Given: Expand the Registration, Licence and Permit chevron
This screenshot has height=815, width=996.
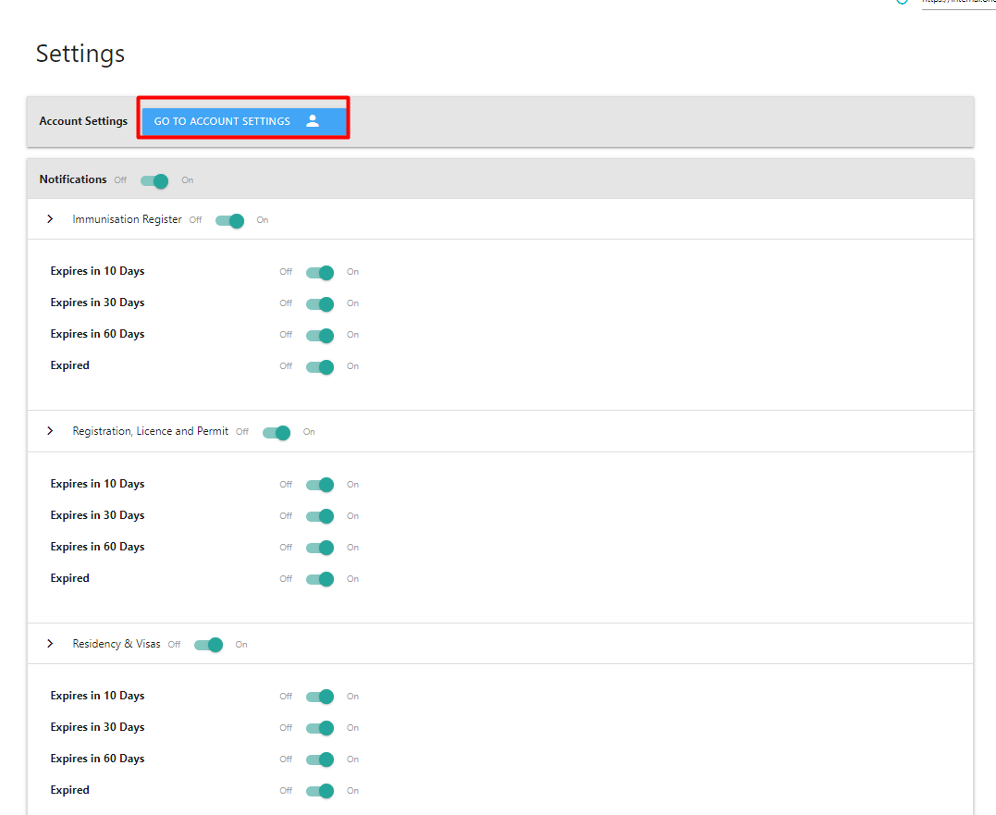Looking at the screenshot, I should [50, 431].
